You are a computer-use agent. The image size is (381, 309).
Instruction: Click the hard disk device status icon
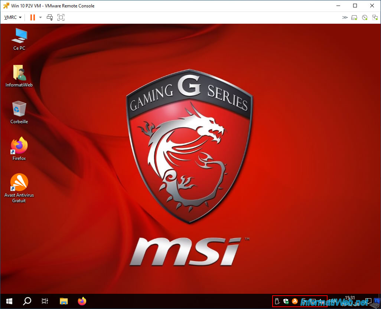click(x=354, y=17)
